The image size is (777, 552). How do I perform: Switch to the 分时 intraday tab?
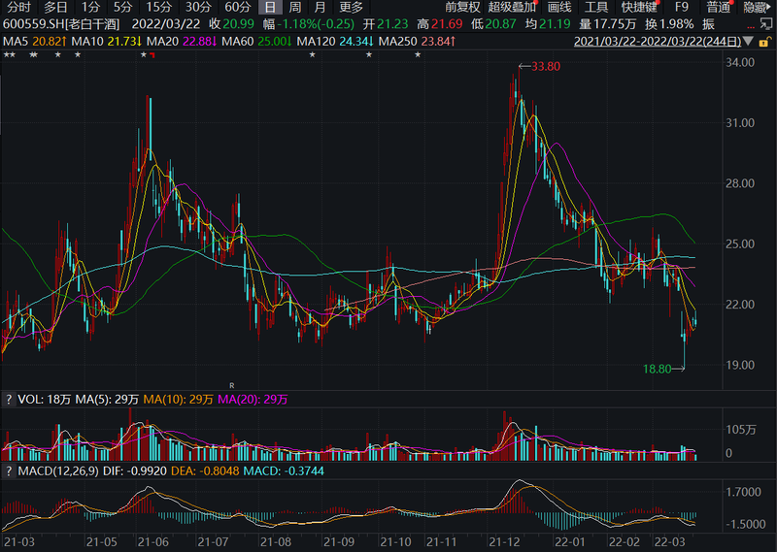[18, 7]
